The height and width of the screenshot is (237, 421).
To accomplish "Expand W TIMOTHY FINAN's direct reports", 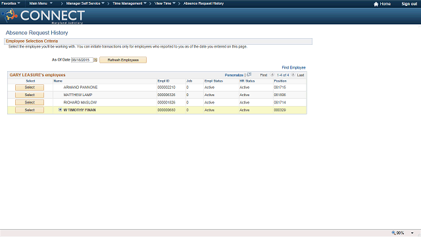I will 60,110.
